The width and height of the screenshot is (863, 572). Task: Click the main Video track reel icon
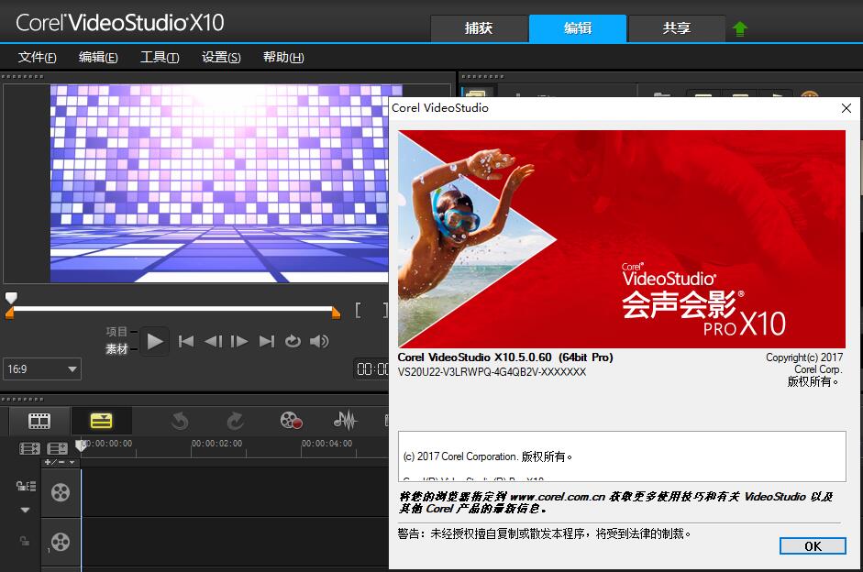pos(61,492)
